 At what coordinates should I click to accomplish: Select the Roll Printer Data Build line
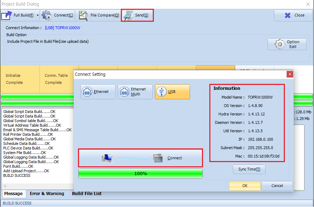(28, 134)
